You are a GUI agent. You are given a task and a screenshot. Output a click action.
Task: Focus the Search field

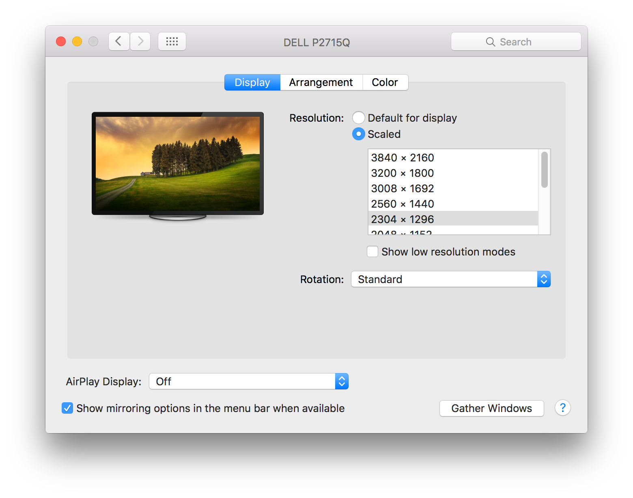coord(516,42)
